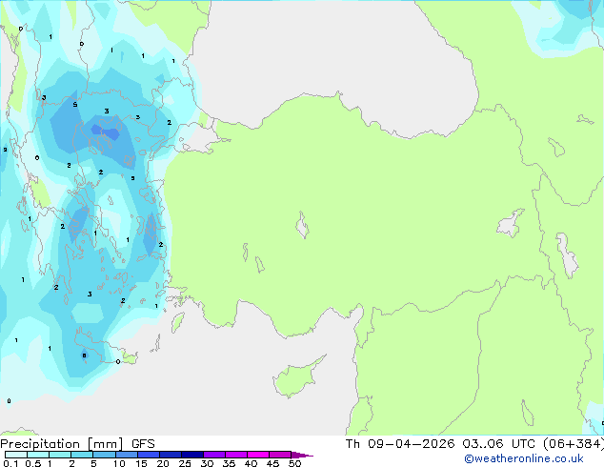This screenshot has height=467, width=604.
Task: Click the '10' legend scale label
Action: point(119,463)
